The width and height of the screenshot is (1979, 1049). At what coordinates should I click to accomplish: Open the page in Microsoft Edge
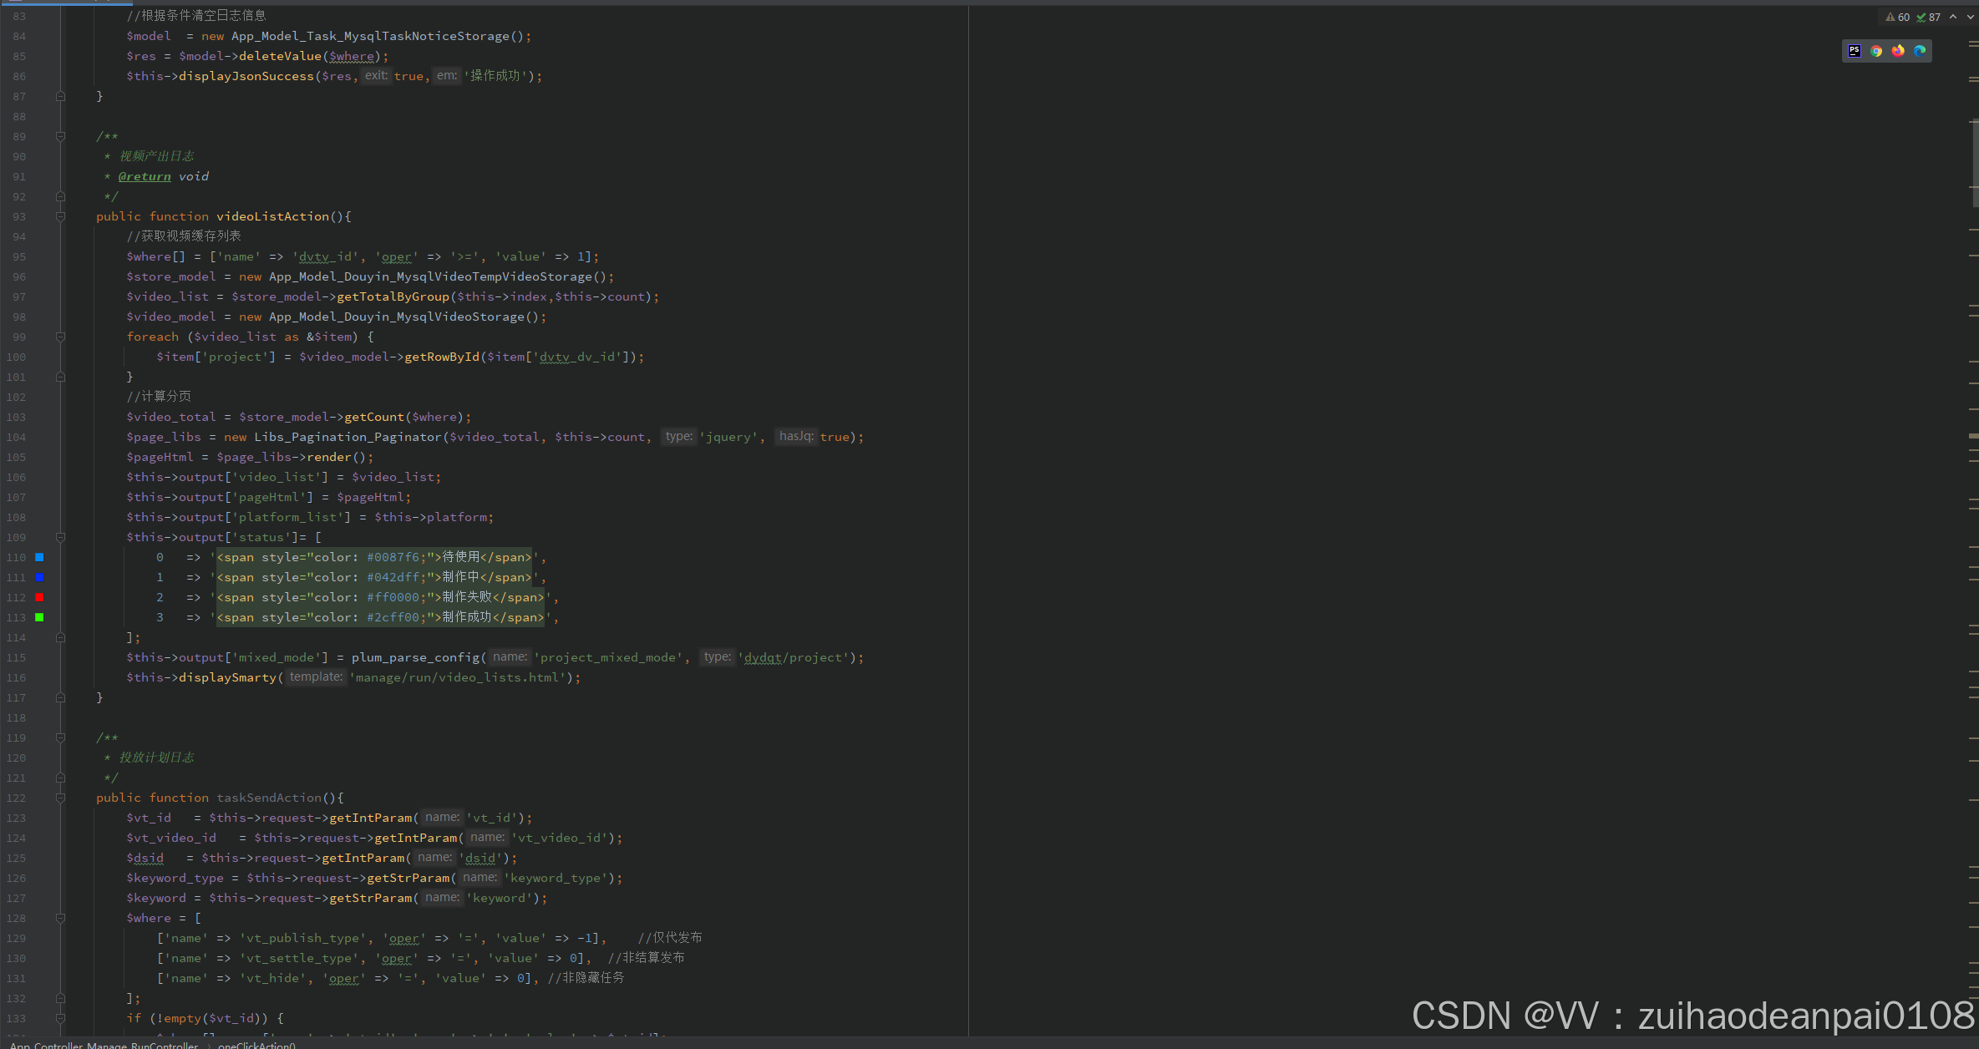coord(1920,52)
